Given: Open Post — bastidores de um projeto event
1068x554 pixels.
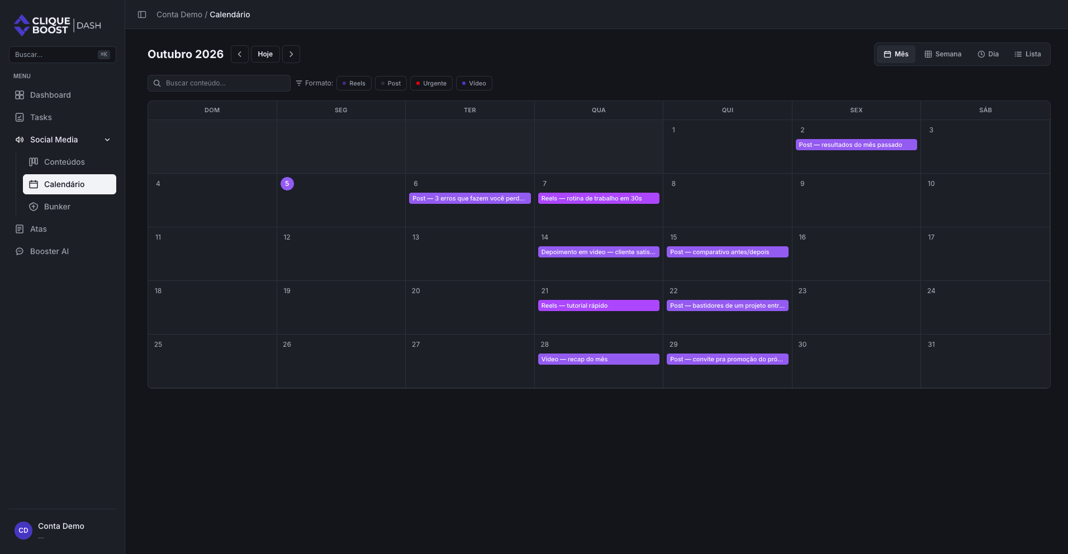Looking at the screenshot, I should 728,305.
